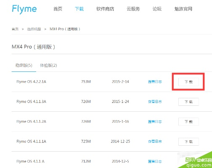View changelog for Flyme OS 4.1.1.1A
Viewport: 212px width, 168px height.
point(155,142)
